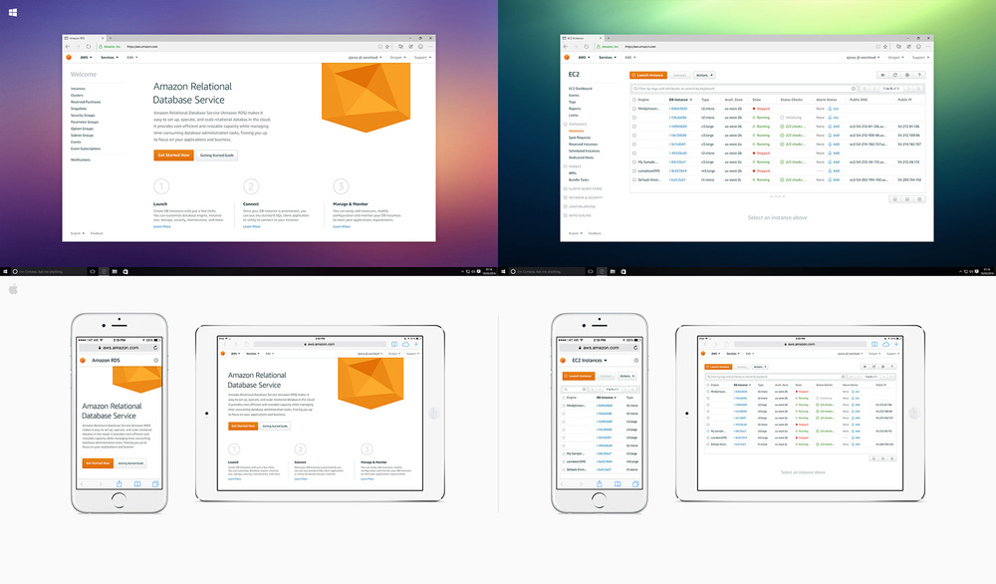This screenshot has height=584, width=996.
Task: Tick the Default-Envi row checkbox in desktop EC2
Action: 633,179
